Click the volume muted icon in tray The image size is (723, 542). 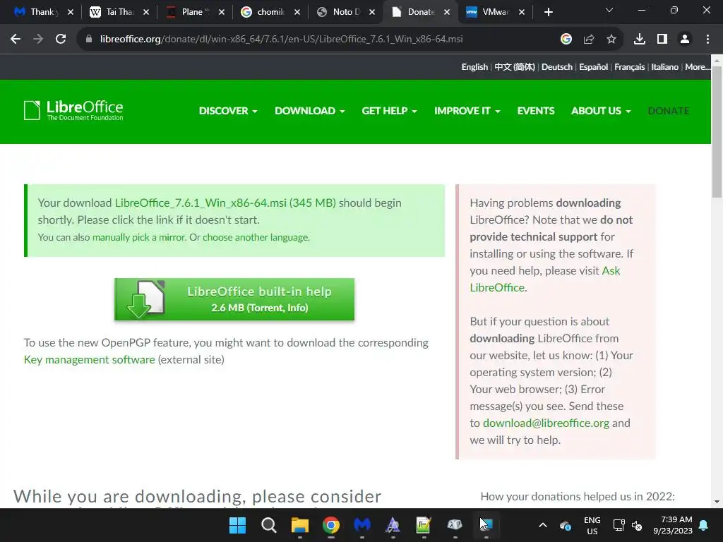(x=637, y=525)
